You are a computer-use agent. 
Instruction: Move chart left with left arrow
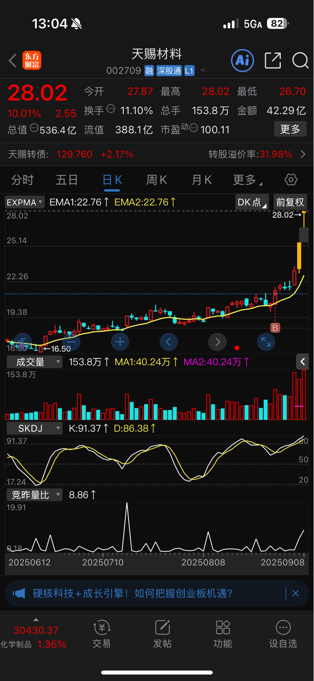tap(169, 342)
